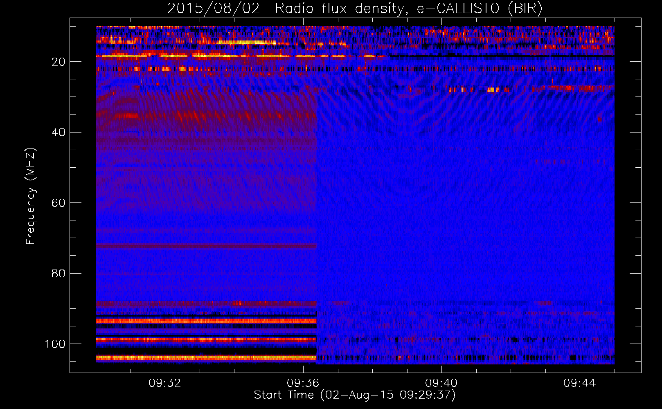Select the 09:44 time tick label
662x409 pixels.
[579, 383]
